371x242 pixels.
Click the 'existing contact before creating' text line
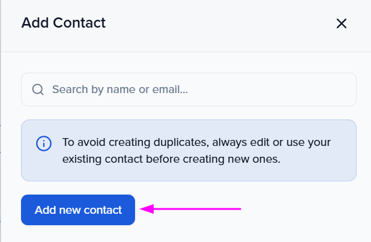[171, 160]
